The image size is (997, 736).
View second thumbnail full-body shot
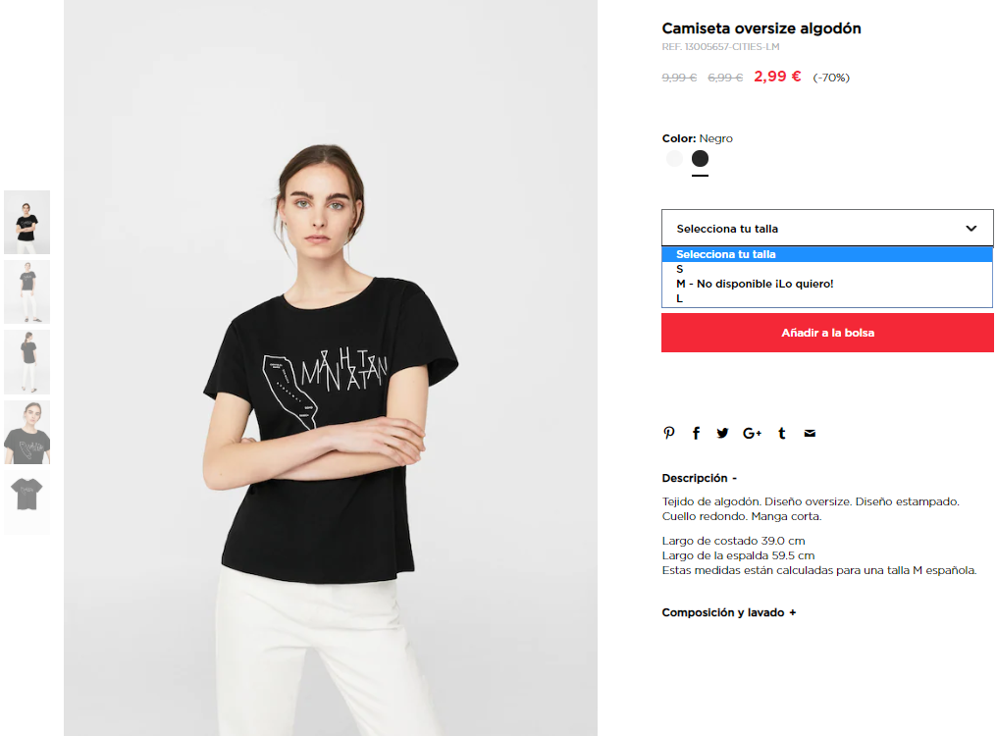(26, 292)
